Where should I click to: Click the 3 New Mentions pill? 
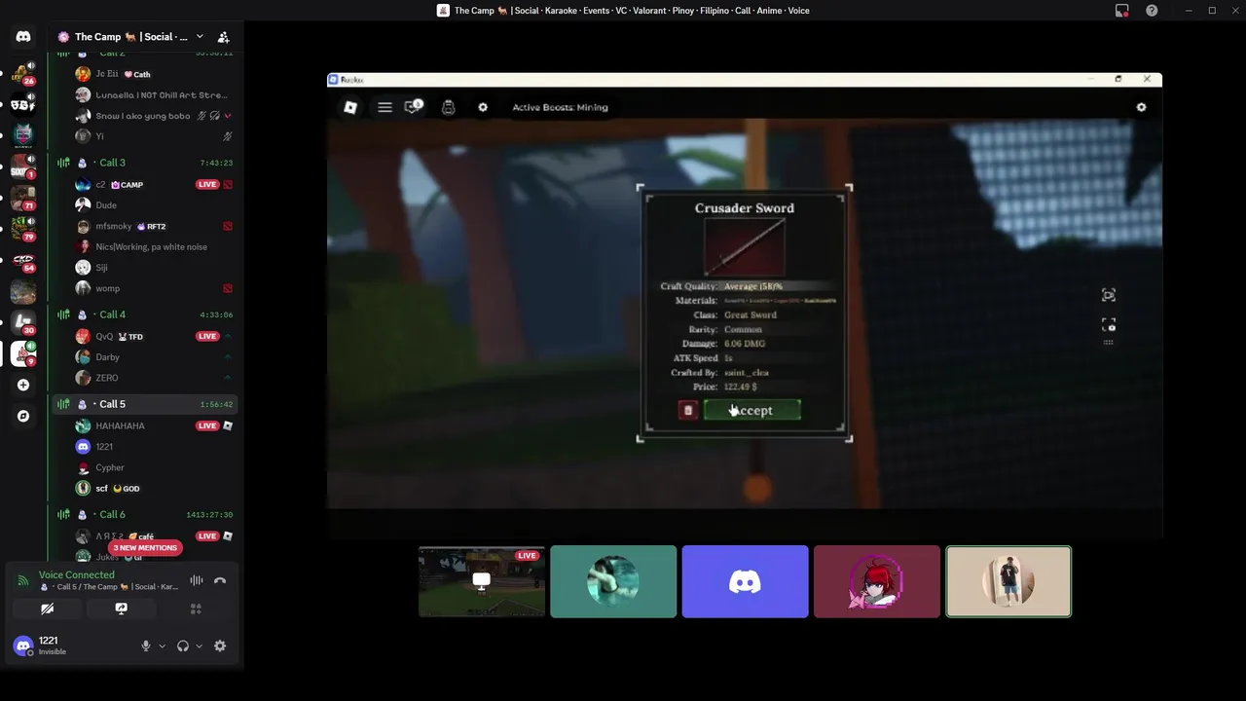point(145,547)
